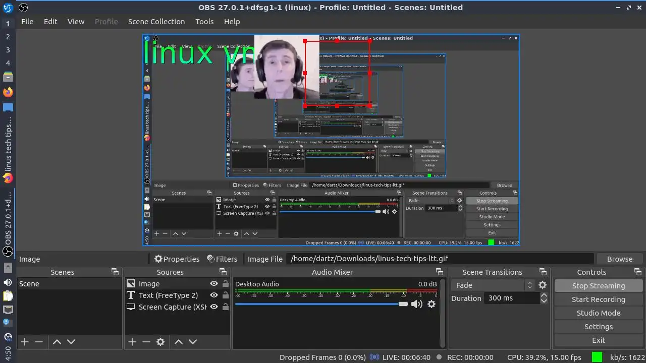Viewport: 646px width, 363px height.
Task: Open the Fade transition properties gear
Action: 543,285
